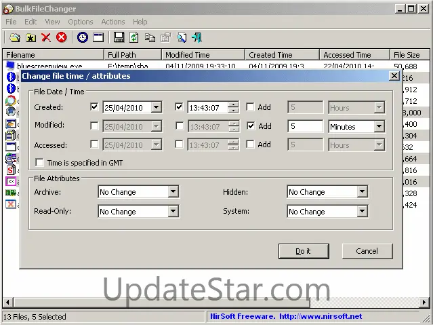Image resolution: width=433 pixels, height=325 pixels.
Task: Click the copy selected items icon
Action: pyautogui.click(x=150, y=37)
